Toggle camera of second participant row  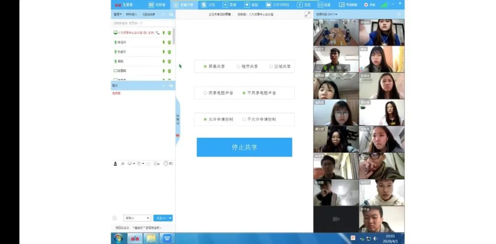169,42
